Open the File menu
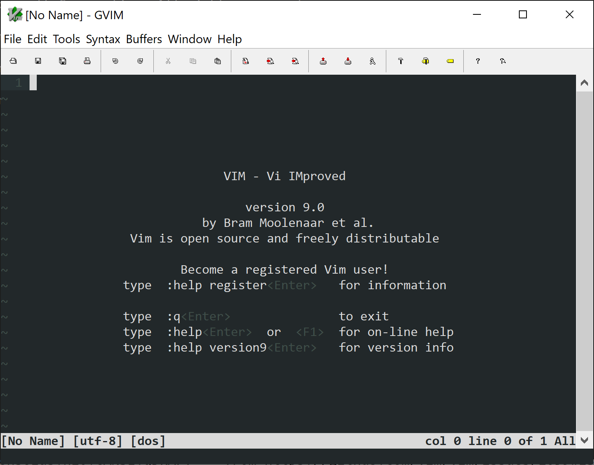Screen dimensions: 594x465 (x=13, y=39)
